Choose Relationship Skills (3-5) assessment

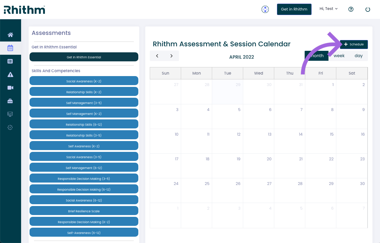84,135
